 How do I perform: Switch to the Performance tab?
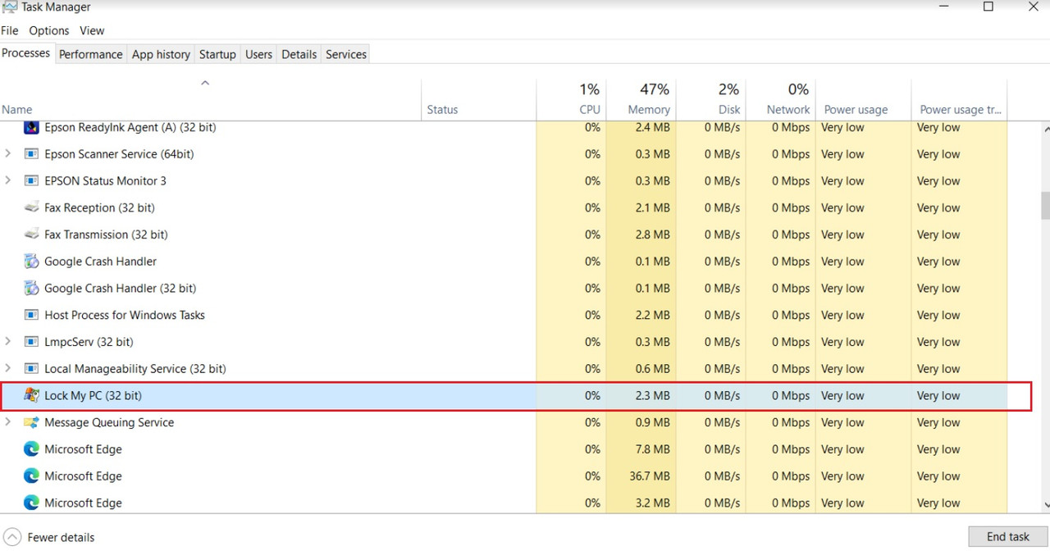(91, 54)
